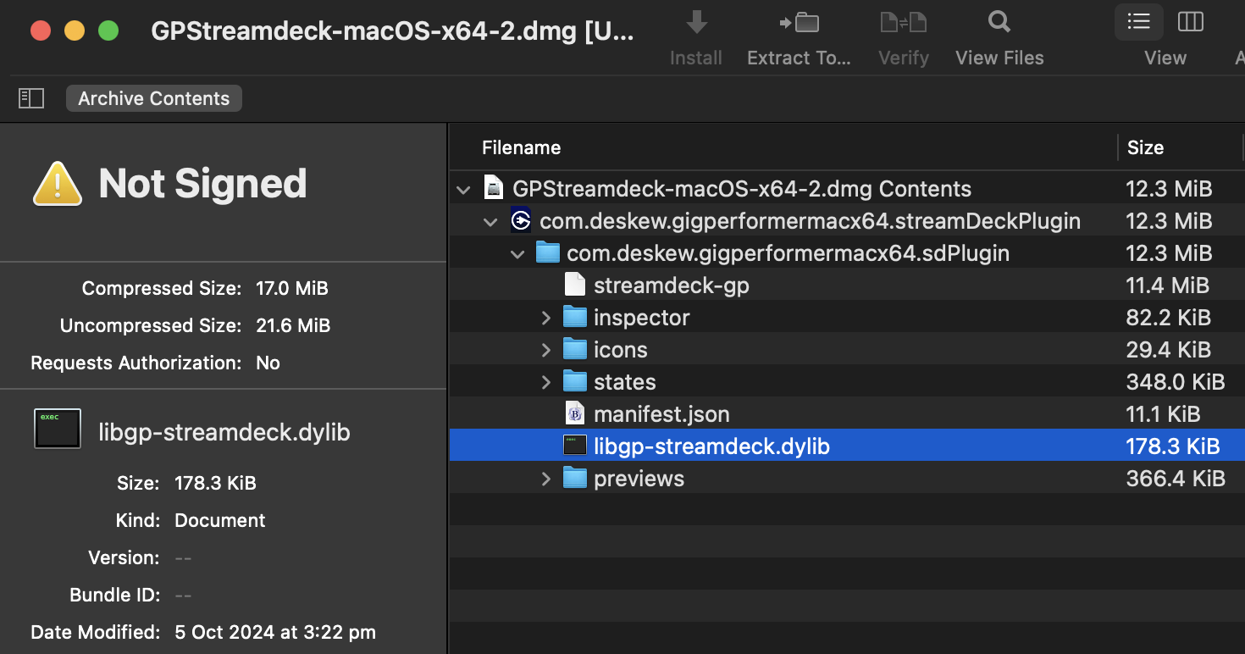The image size is (1245, 654).
Task: Select the manifest.json file icon
Action: [575, 414]
